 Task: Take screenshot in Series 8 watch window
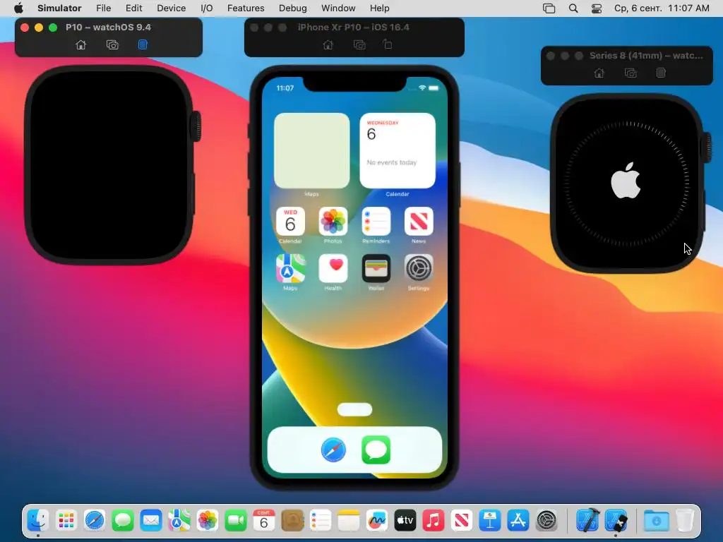(631, 73)
